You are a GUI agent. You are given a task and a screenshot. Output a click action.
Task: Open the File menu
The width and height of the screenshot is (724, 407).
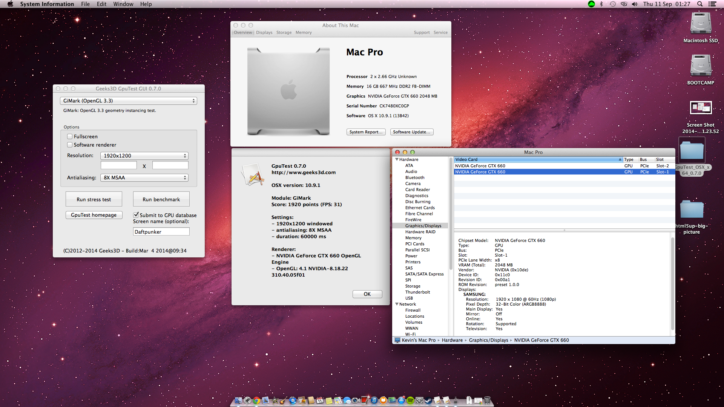(86, 4)
